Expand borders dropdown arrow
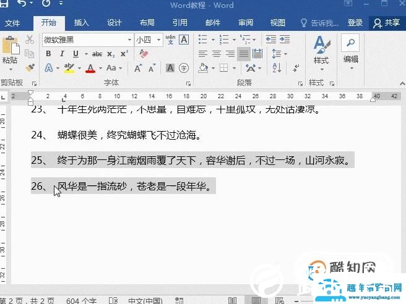 click(x=234, y=68)
